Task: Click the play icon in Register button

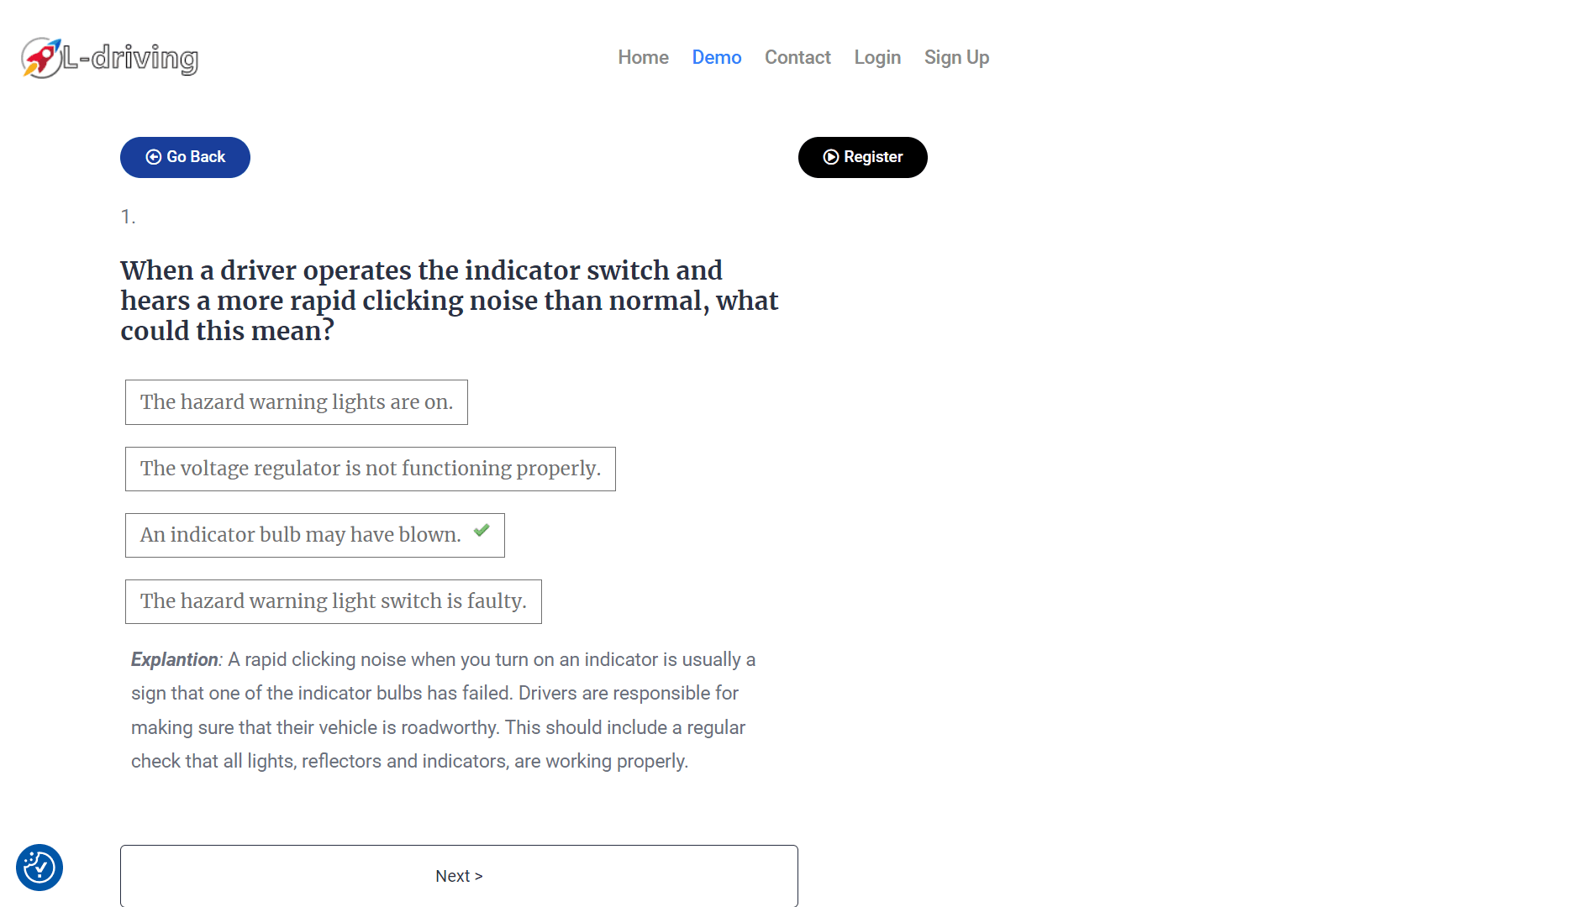Action: point(831,157)
